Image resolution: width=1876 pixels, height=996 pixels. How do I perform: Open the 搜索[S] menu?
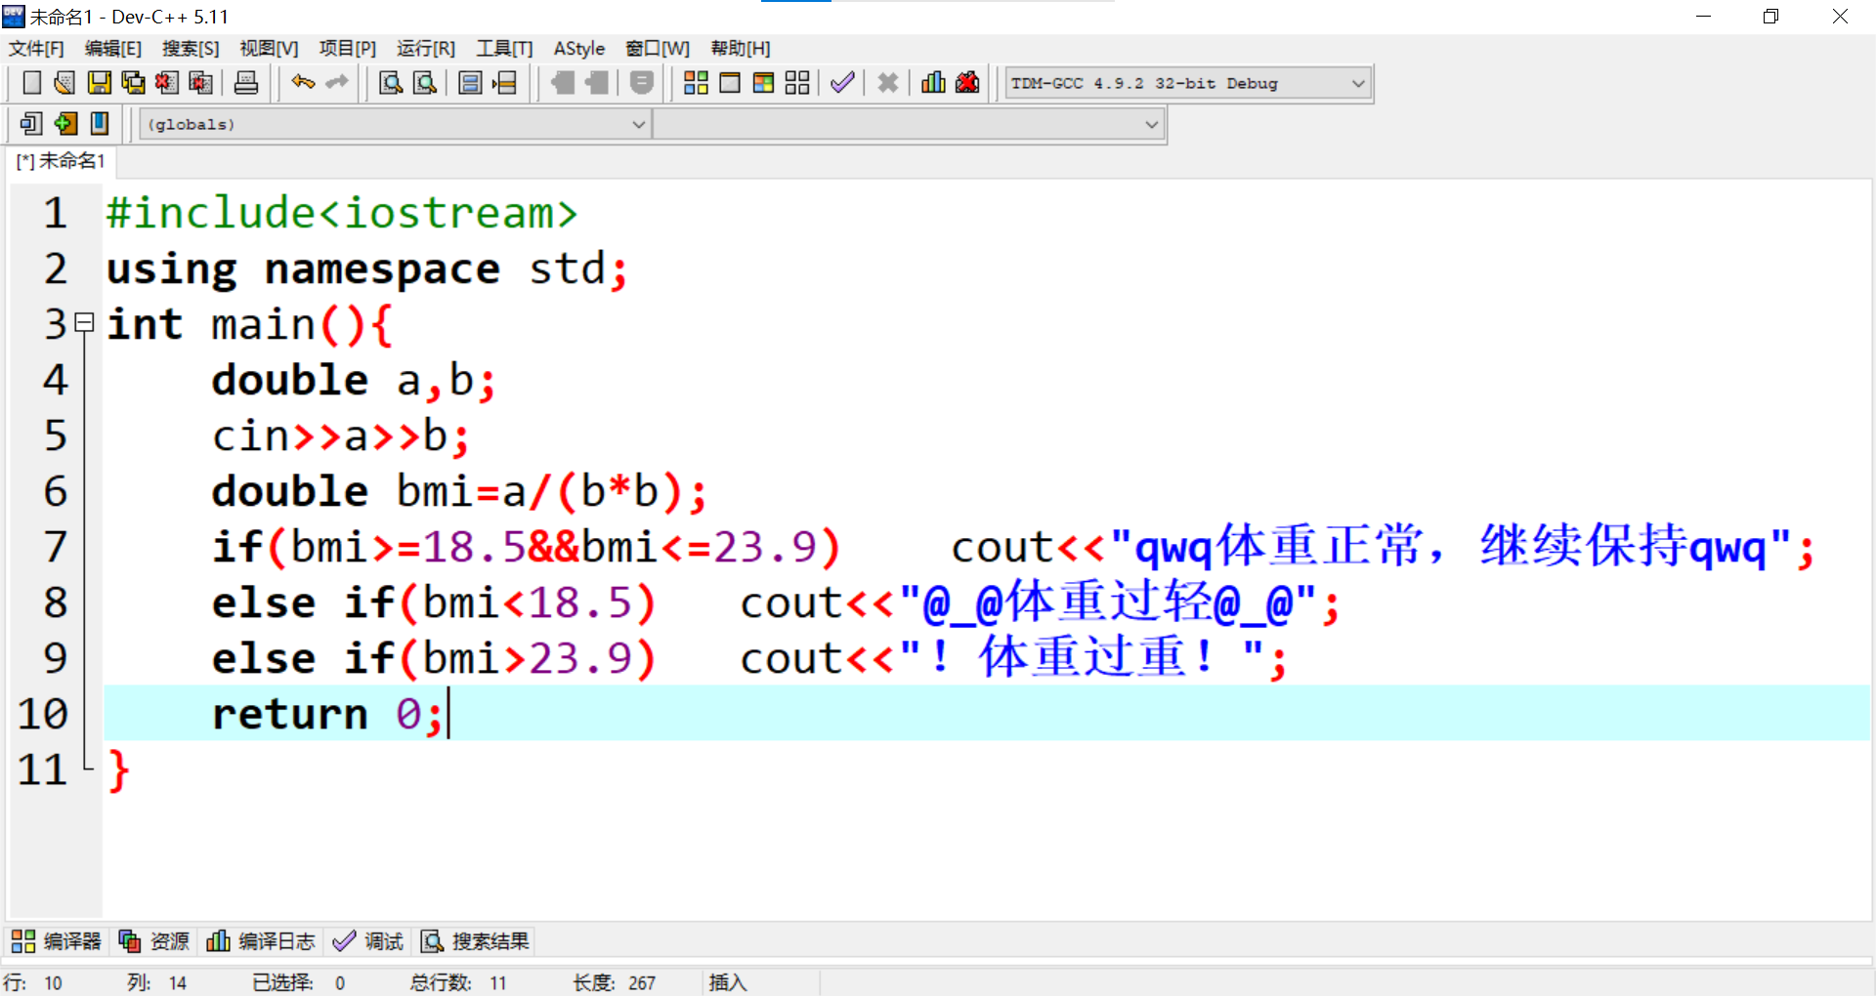[x=191, y=48]
